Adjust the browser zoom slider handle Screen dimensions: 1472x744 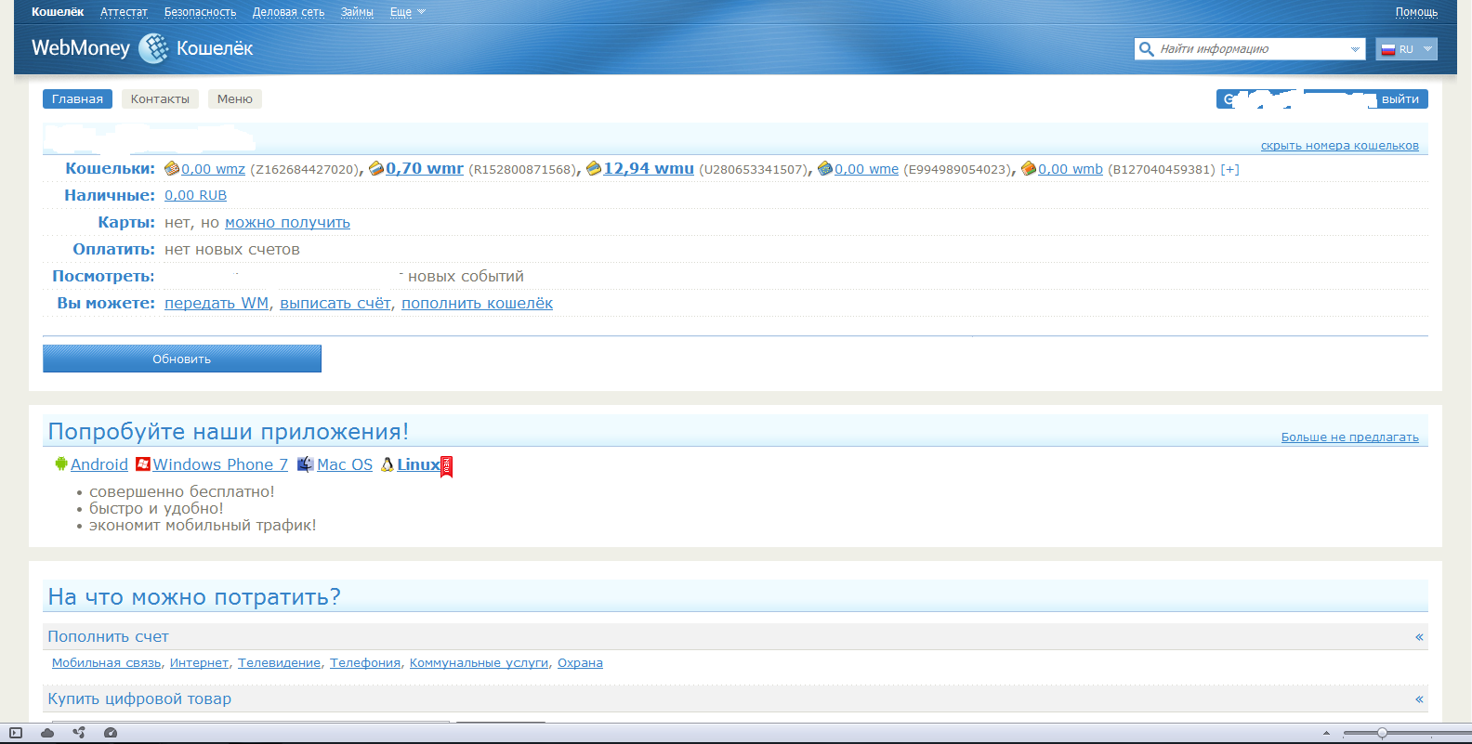[x=1382, y=734]
